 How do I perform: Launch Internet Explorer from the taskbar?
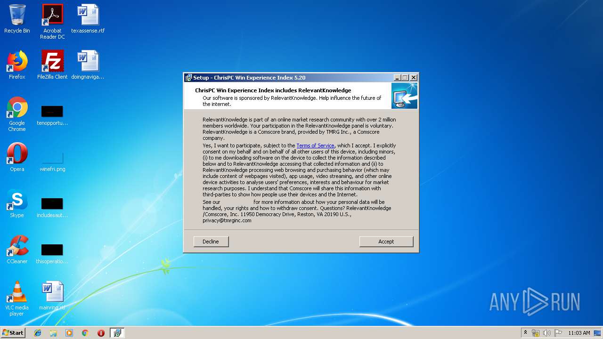(x=38, y=333)
